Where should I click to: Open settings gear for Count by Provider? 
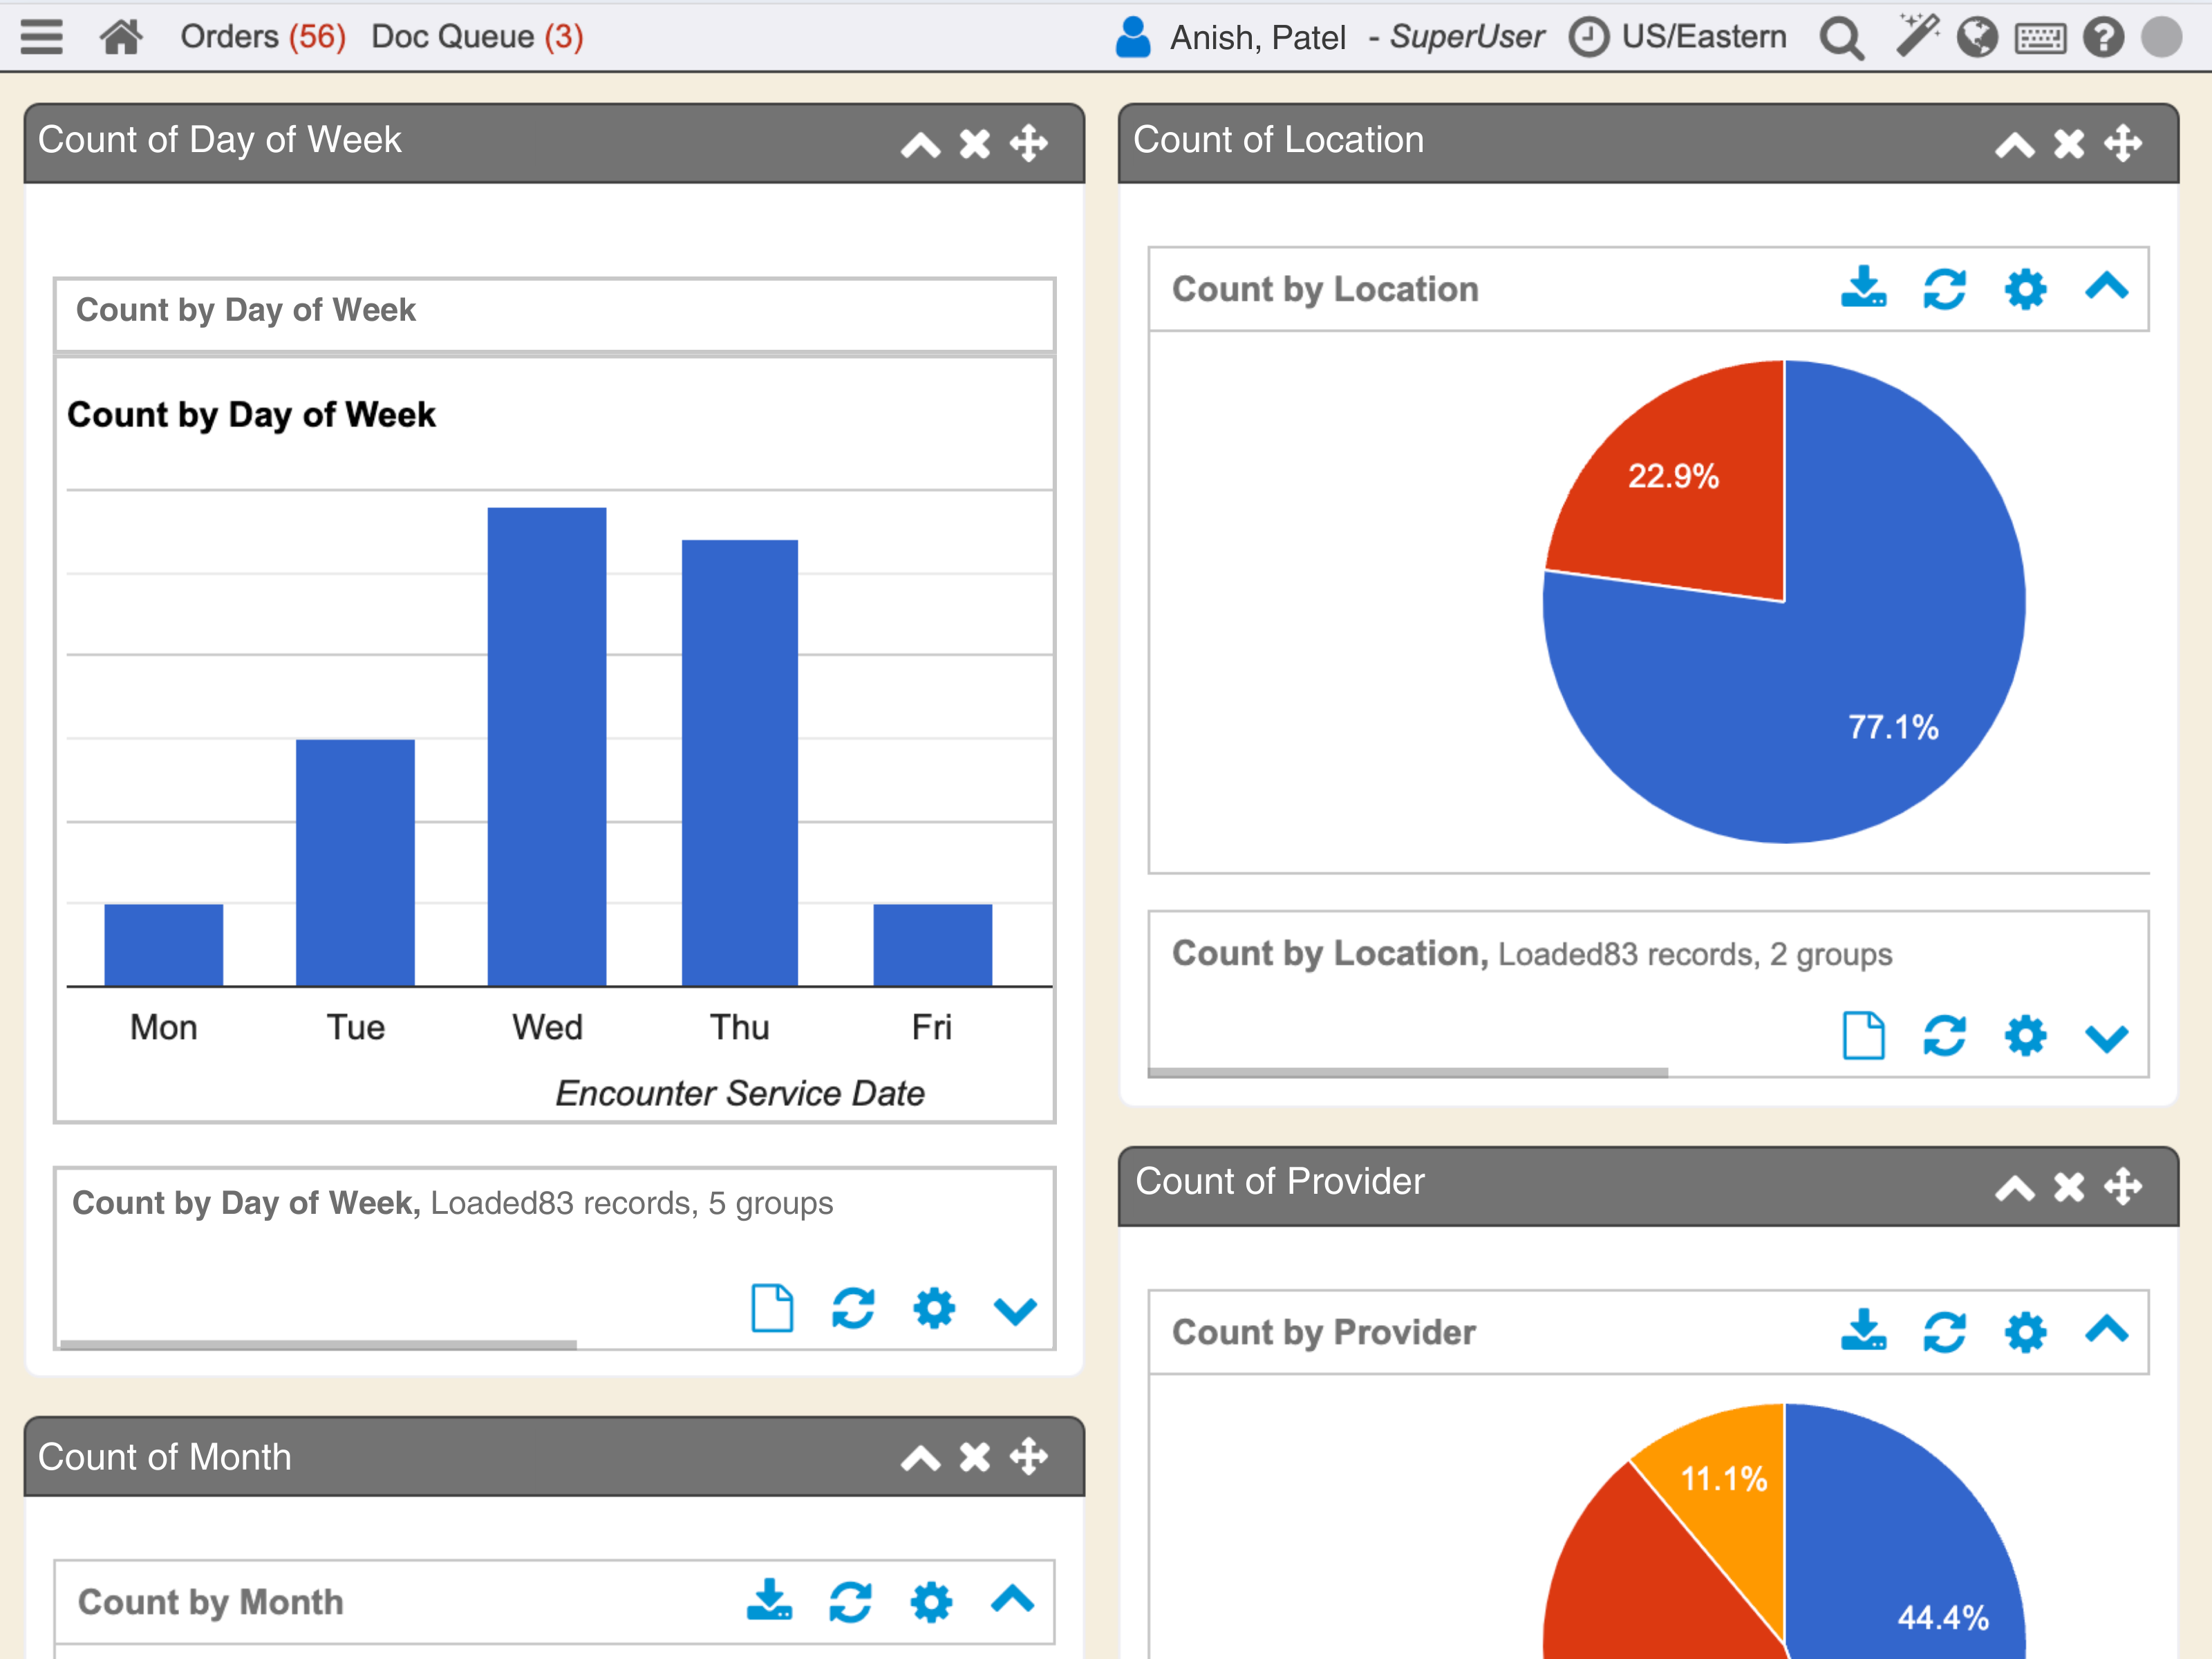[2026, 1332]
